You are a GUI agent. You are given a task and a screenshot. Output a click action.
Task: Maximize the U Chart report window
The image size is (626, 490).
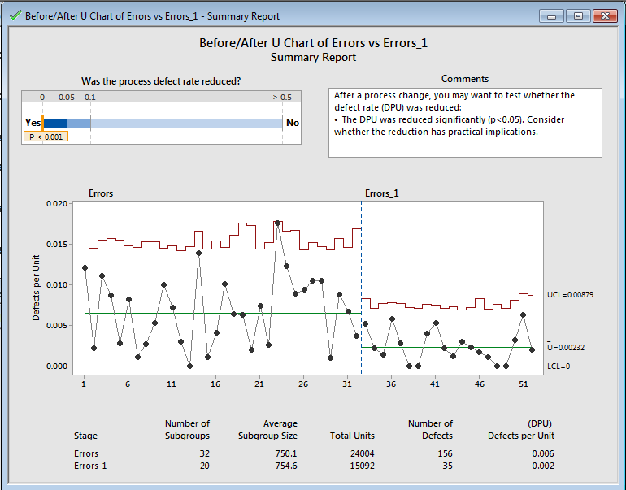pyautogui.click(x=578, y=15)
